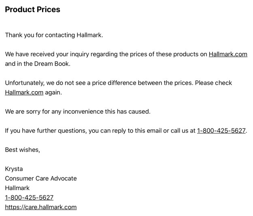Click the phone number link in the signature
This screenshot has height=216, width=253.
[29, 197]
